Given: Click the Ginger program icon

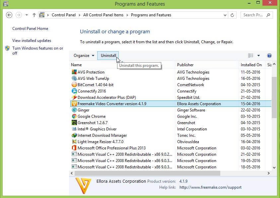Looking at the screenshot, I should 74,110.
